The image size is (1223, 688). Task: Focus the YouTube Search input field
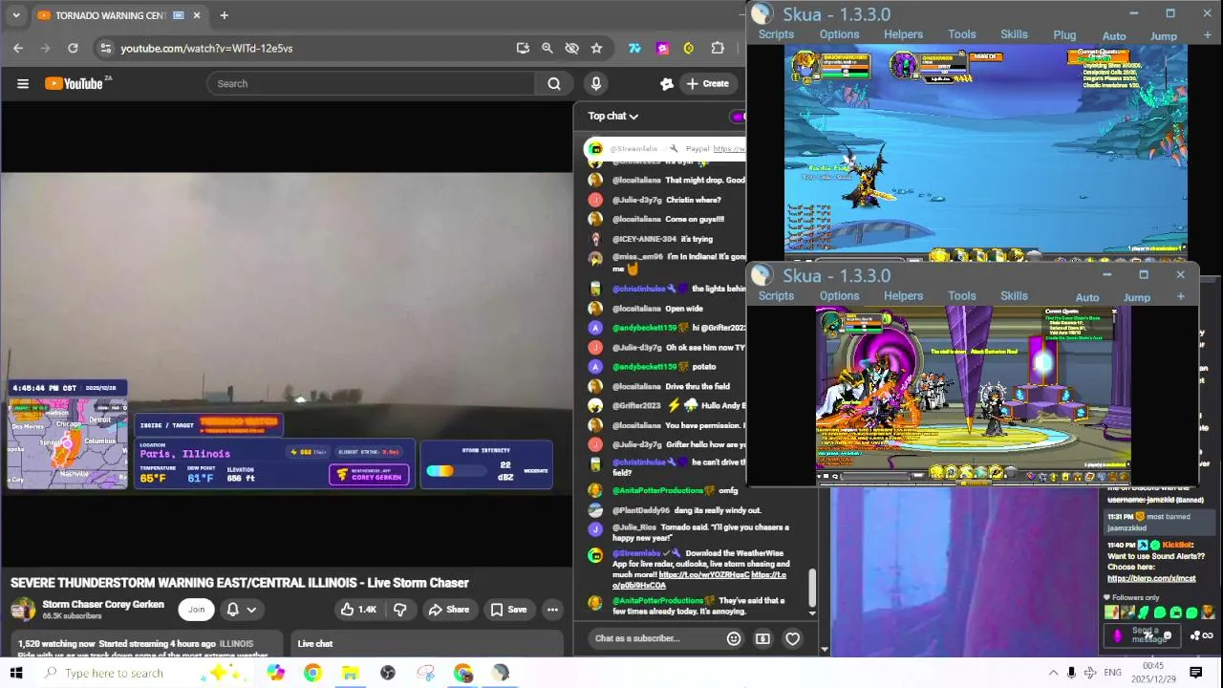[x=373, y=83]
